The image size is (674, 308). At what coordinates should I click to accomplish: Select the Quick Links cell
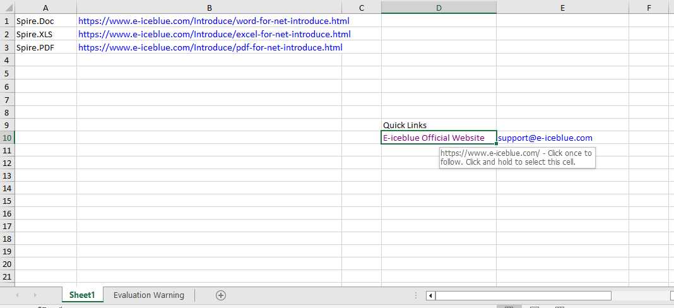(x=439, y=125)
